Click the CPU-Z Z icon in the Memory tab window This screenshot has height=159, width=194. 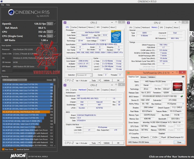tap(129, 23)
